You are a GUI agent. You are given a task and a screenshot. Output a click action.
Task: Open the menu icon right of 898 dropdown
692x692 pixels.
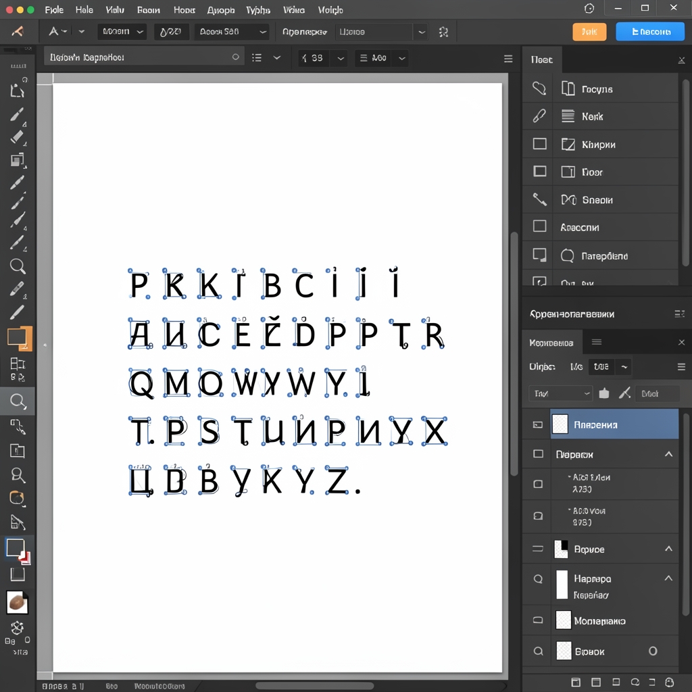(x=681, y=367)
